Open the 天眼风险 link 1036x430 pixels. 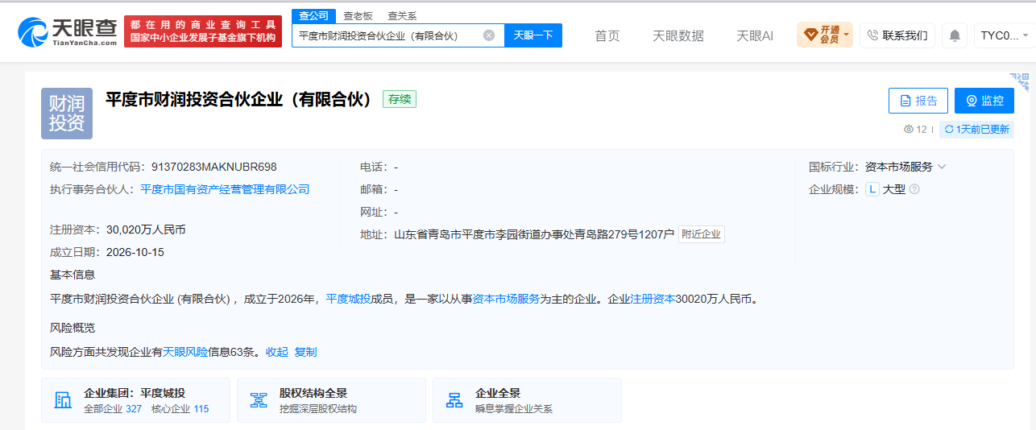click(185, 352)
